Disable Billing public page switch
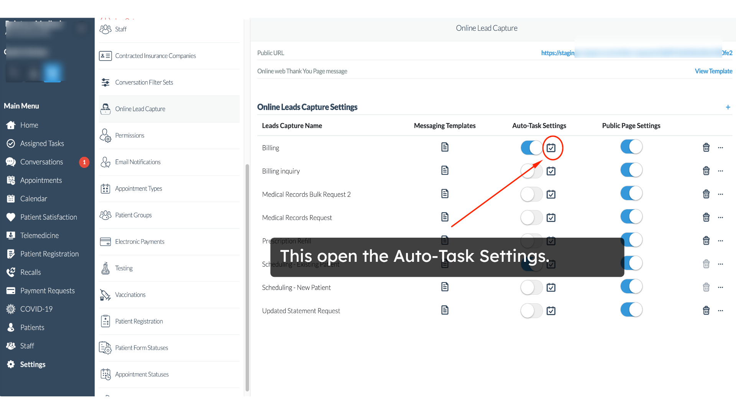Image resolution: width=736 pixels, height=414 pixels. [x=631, y=147]
